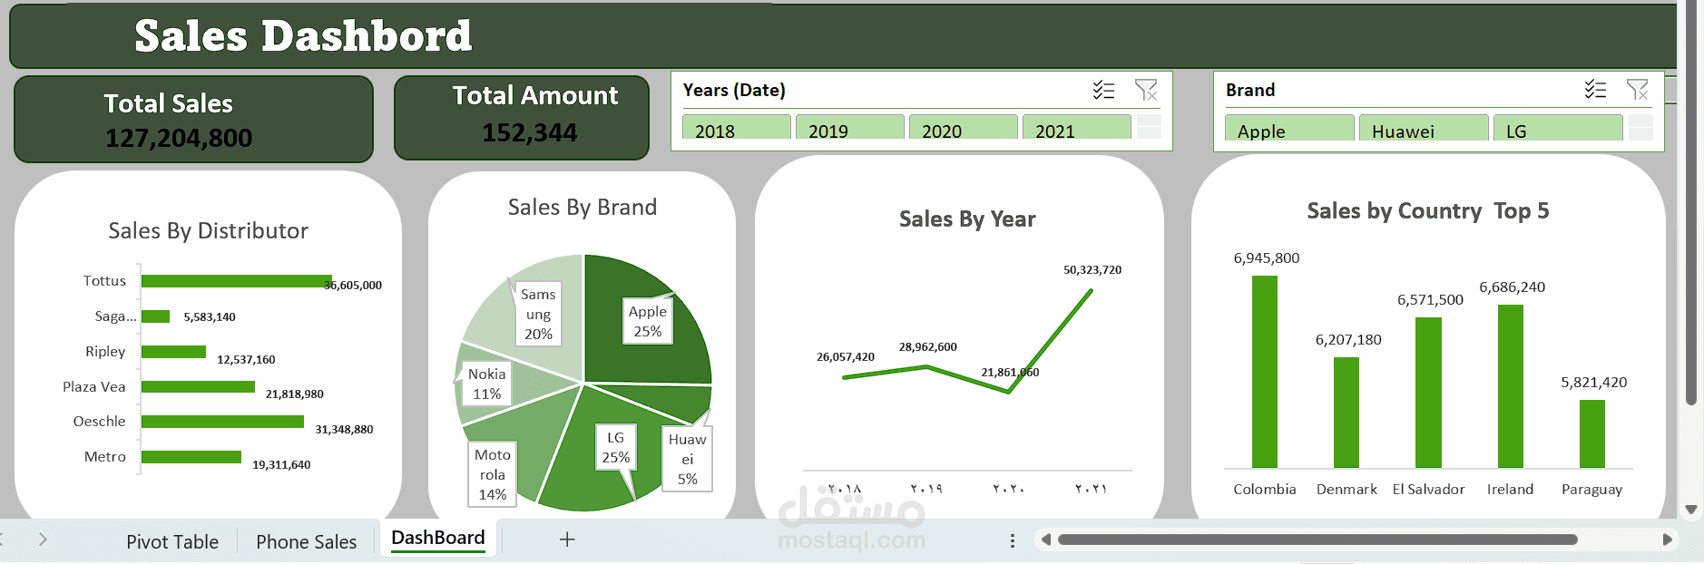Add a new sheet with the plus icon
1704x564 pixels.
coord(567,540)
